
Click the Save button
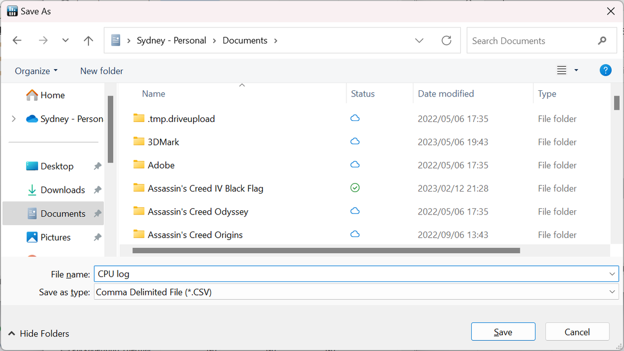(503, 332)
